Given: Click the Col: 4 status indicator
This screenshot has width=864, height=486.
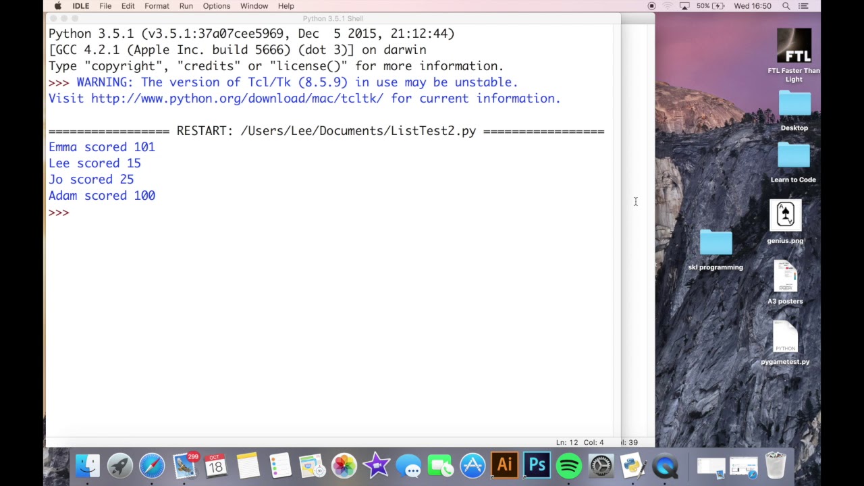Looking at the screenshot, I should [593, 443].
